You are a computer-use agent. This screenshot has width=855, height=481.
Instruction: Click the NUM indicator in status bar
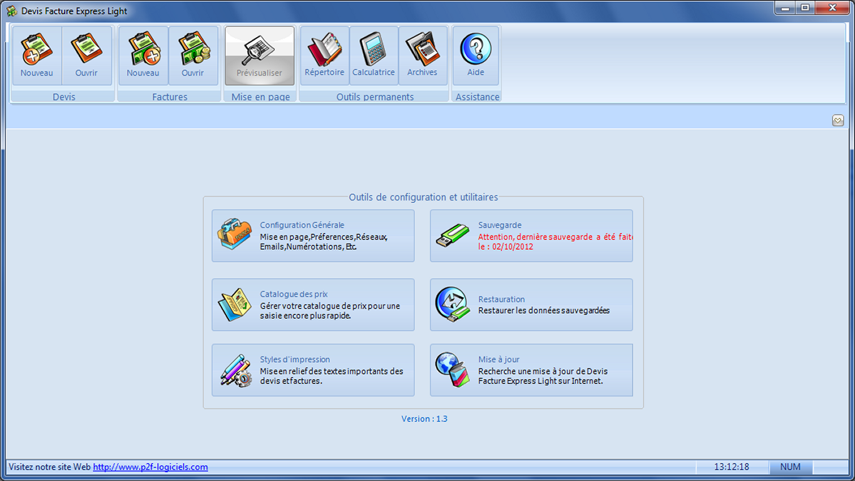pos(791,467)
